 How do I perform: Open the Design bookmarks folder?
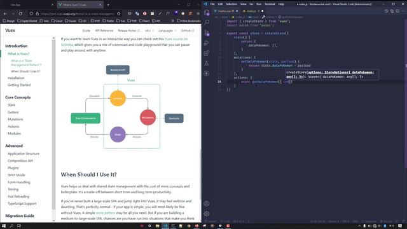pyautogui.click(x=9, y=21)
